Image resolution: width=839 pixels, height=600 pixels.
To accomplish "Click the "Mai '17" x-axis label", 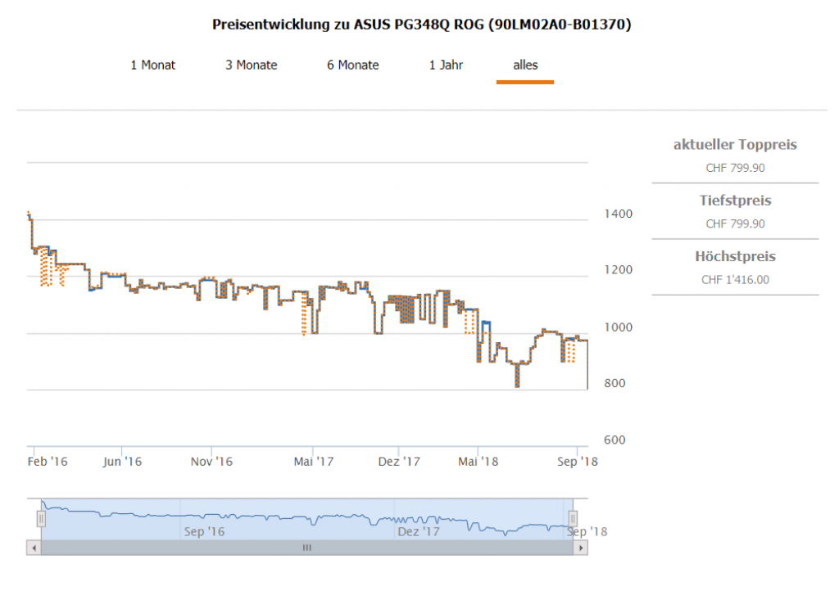I will tap(314, 462).
